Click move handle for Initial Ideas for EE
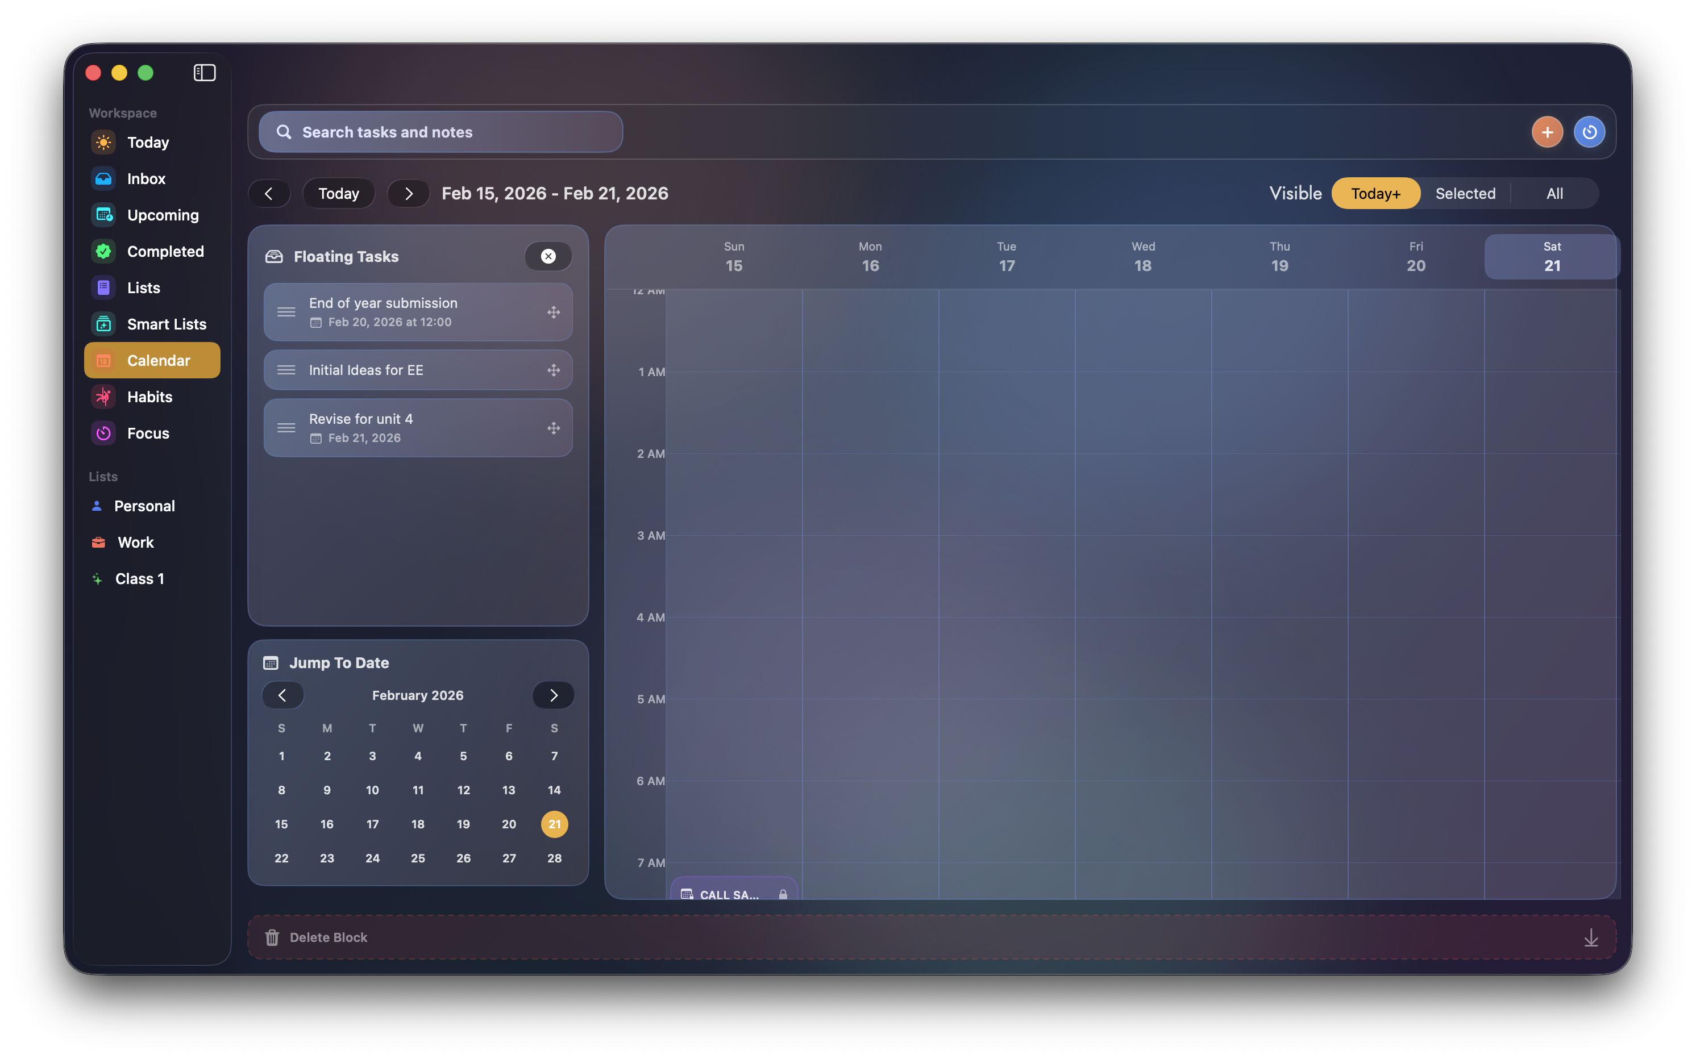Screen dimensions: 1696x1059 click(x=554, y=370)
